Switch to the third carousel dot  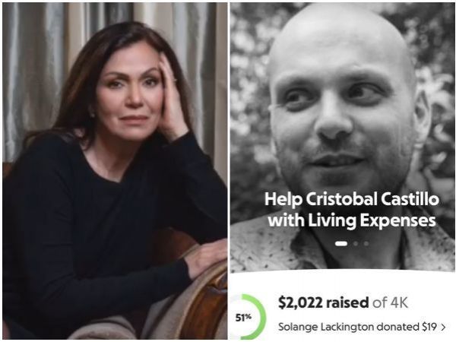366,243
